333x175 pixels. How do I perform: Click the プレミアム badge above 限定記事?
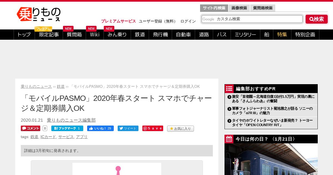tap(43, 29)
